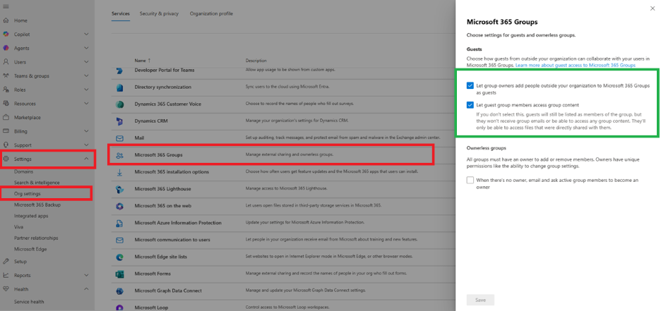Expand the Billing section chevron

click(86, 131)
